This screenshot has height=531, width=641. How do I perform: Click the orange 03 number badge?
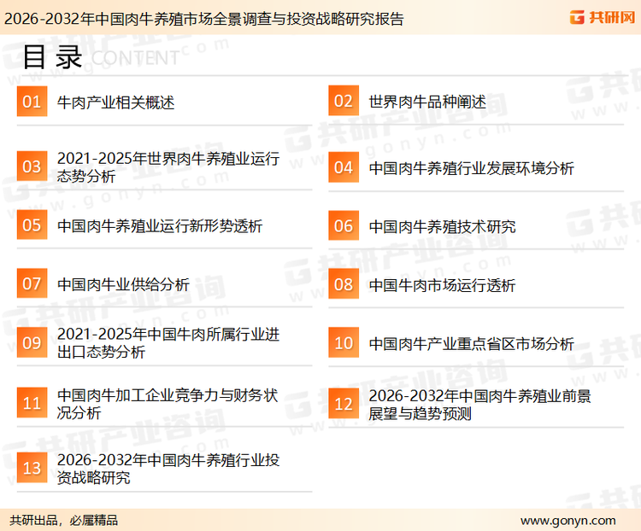pyautogui.click(x=32, y=166)
